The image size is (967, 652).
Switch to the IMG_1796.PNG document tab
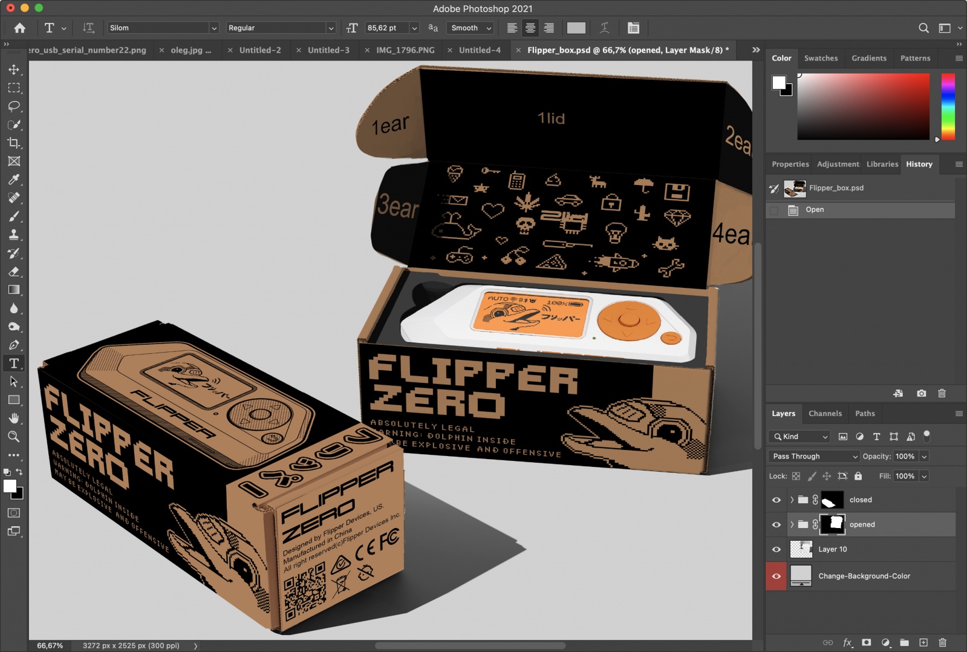pyautogui.click(x=405, y=50)
